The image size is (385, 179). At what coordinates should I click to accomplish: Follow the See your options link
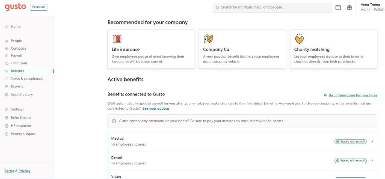156,108
